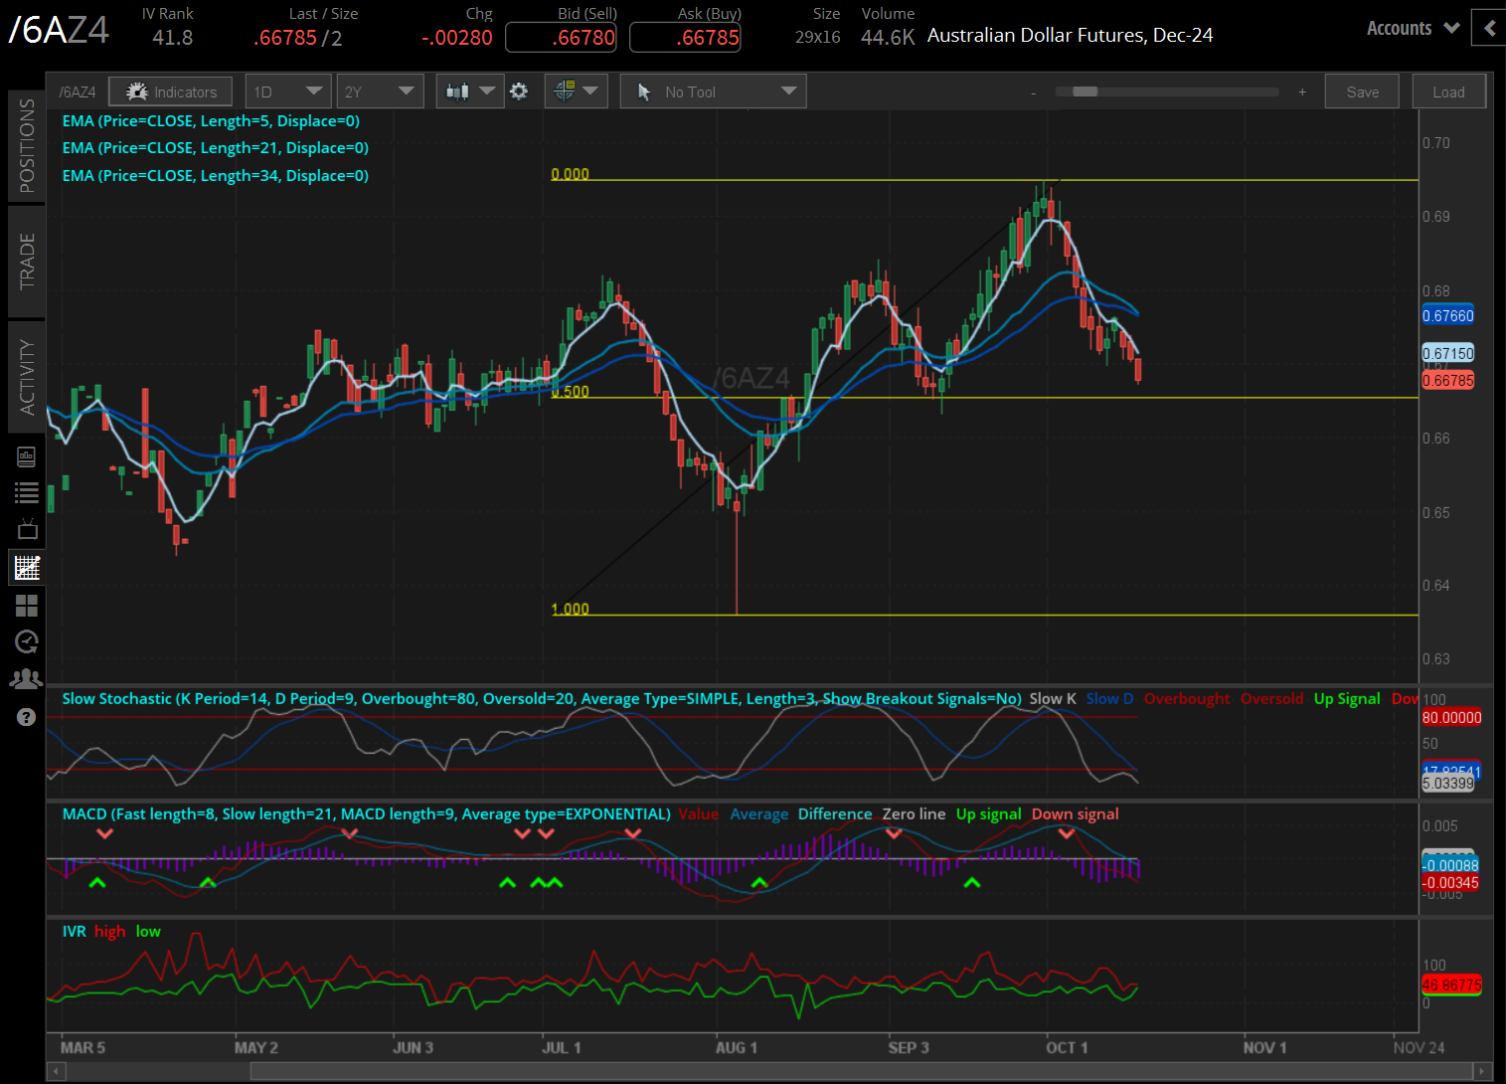Open the crosshair cursor options
This screenshot has height=1084, width=1506.
tap(576, 91)
